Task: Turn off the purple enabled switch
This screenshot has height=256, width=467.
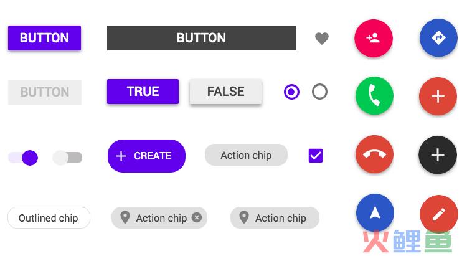Action: point(23,158)
